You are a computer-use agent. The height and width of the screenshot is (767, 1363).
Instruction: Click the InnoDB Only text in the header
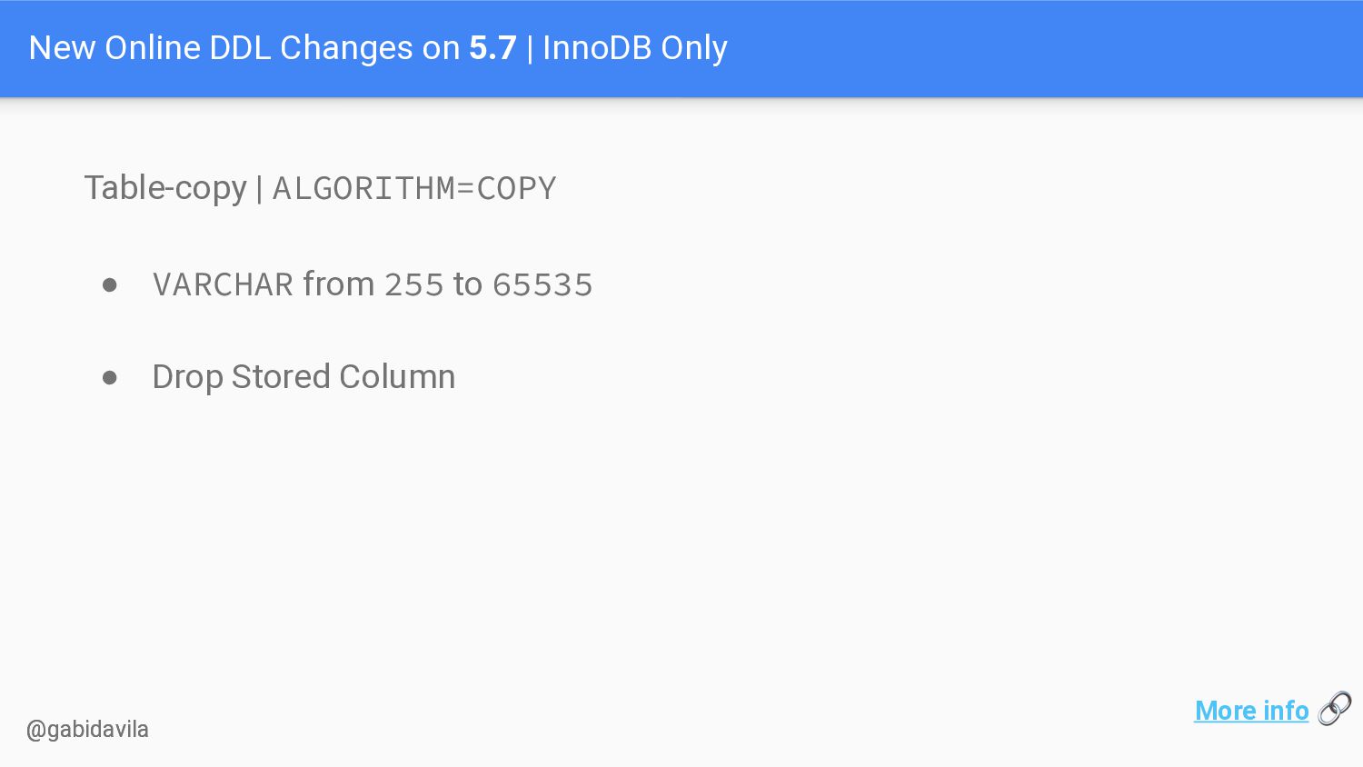pyautogui.click(x=635, y=48)
